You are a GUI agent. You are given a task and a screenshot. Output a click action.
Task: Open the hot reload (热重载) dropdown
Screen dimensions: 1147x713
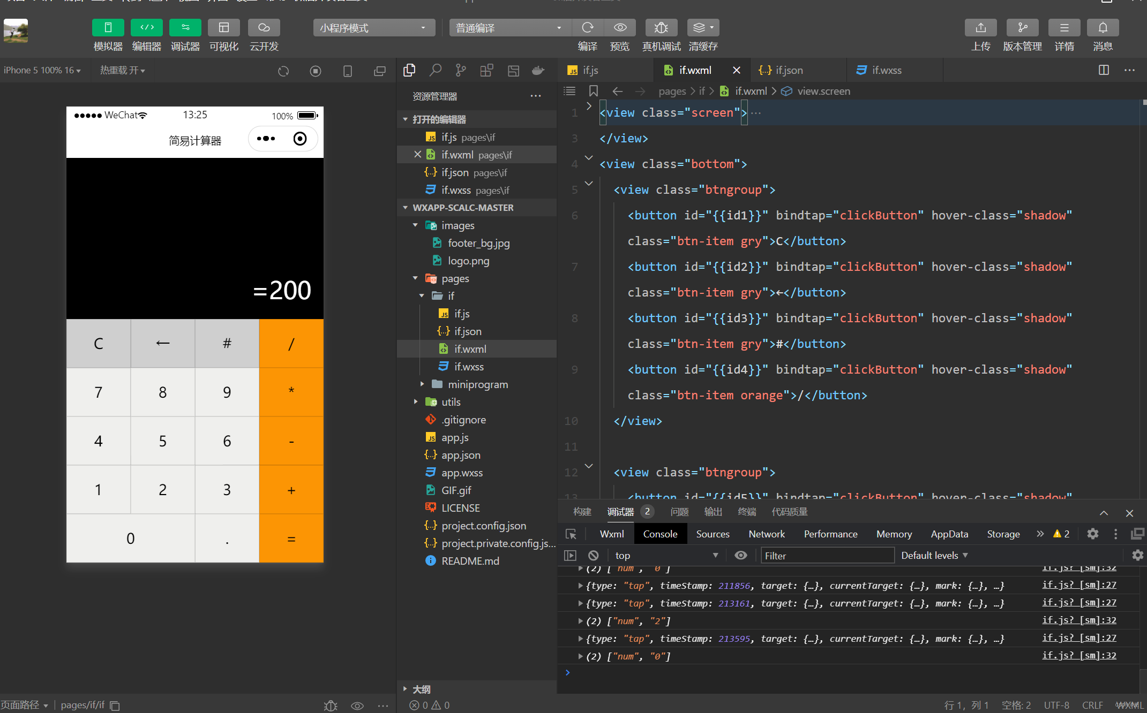tap(122, 70)
